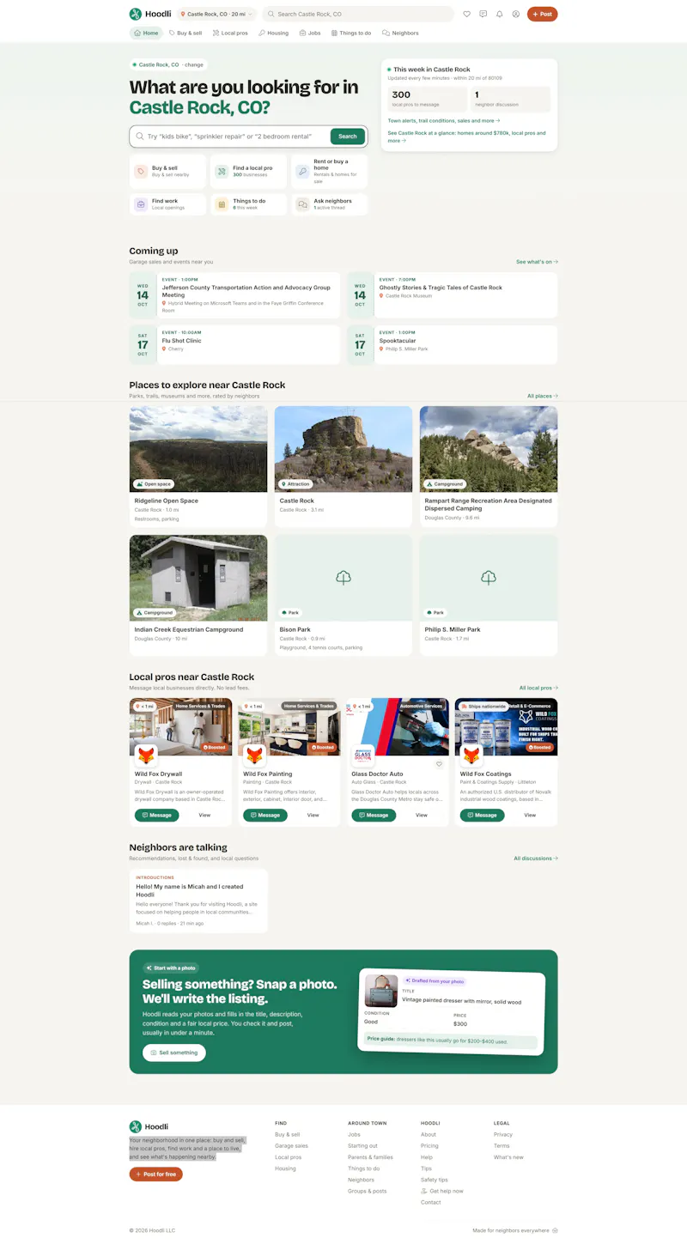Open the All discussions link

(536, 859)
